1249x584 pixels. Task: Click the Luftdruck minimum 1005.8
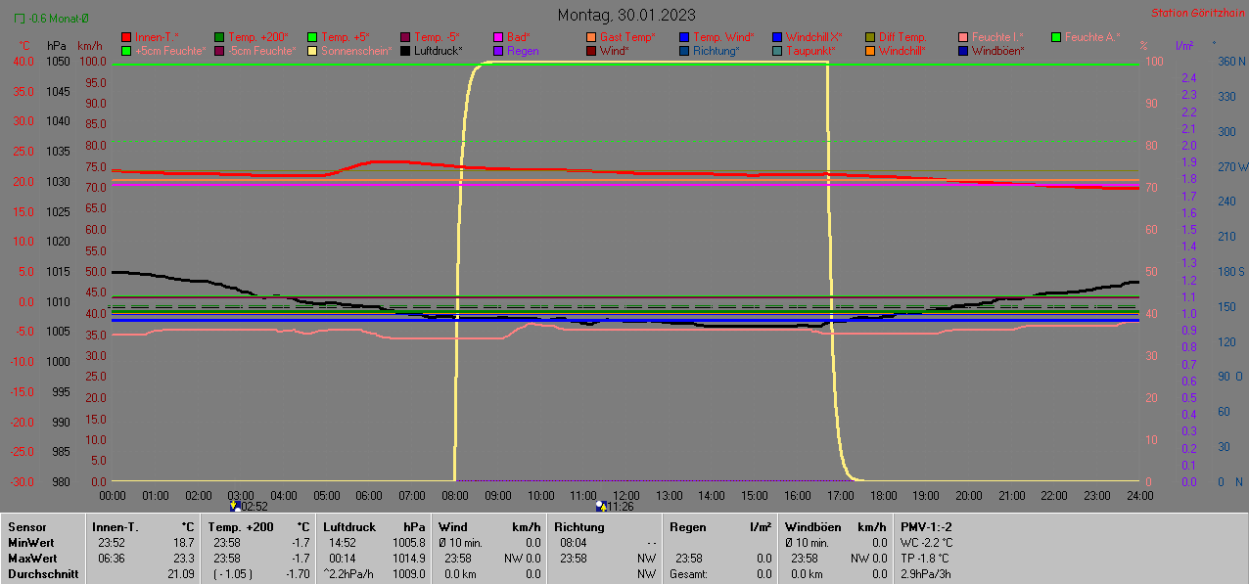click(x=408, y=542)
